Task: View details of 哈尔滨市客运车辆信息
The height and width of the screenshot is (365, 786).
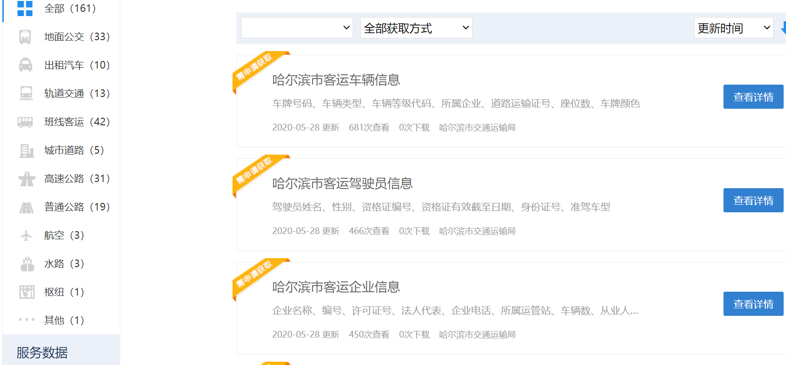Action: tap(753, 97)
